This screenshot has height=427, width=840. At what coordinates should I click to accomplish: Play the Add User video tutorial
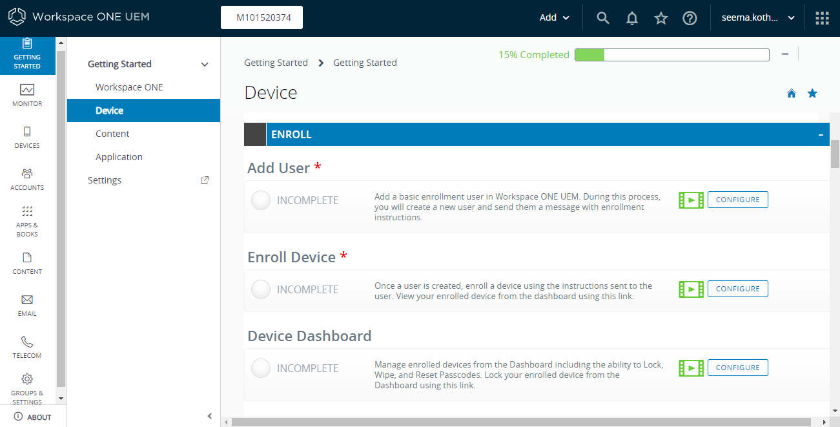[691, 200]
